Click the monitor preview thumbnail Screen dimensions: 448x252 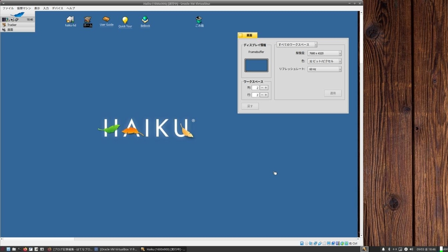point(256,65)
